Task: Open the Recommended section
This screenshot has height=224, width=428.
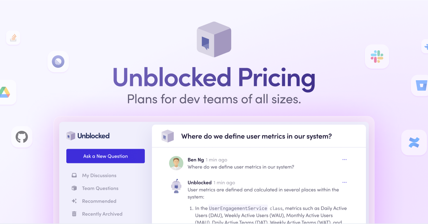Action: [x=99, y=201]
